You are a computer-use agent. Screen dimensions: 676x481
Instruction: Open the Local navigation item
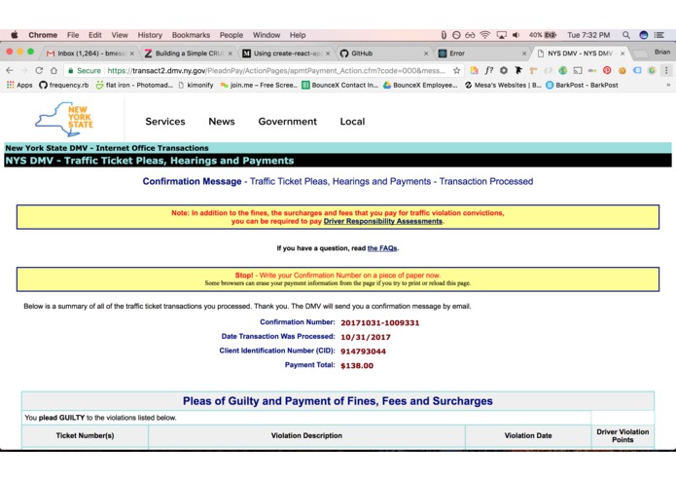pyautogui.click(x=352, y=122)
